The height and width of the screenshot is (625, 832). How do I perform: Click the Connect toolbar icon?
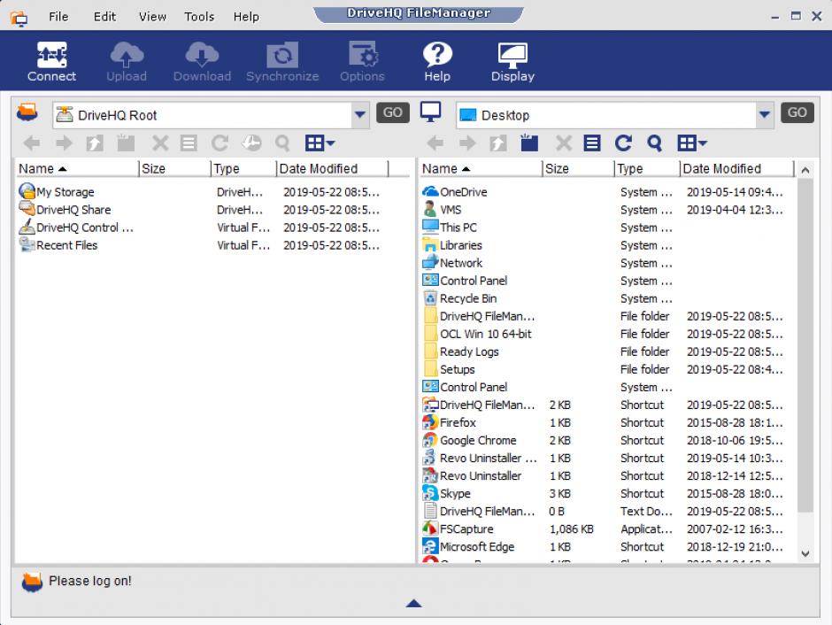[x=51, y=62]
